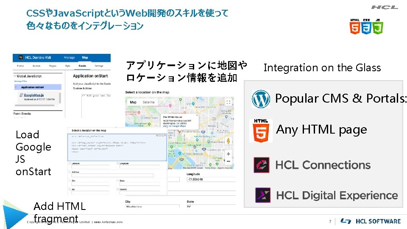The image size is (407, 229).
Task: Collapse the Global JavaScript section
Action: point(15,76)
